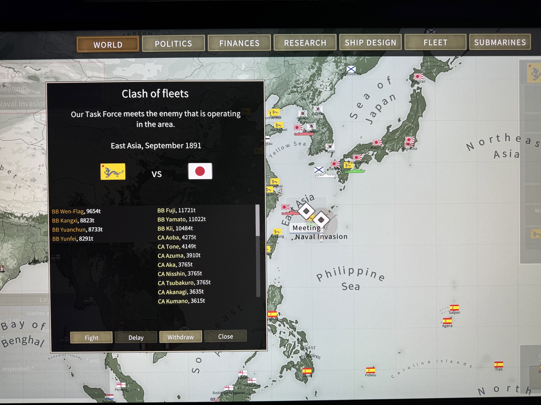Viewport: 541px width, 405px height.
Task: Close the Clash of fleets dialog
Action: click(x=225, y=336)
